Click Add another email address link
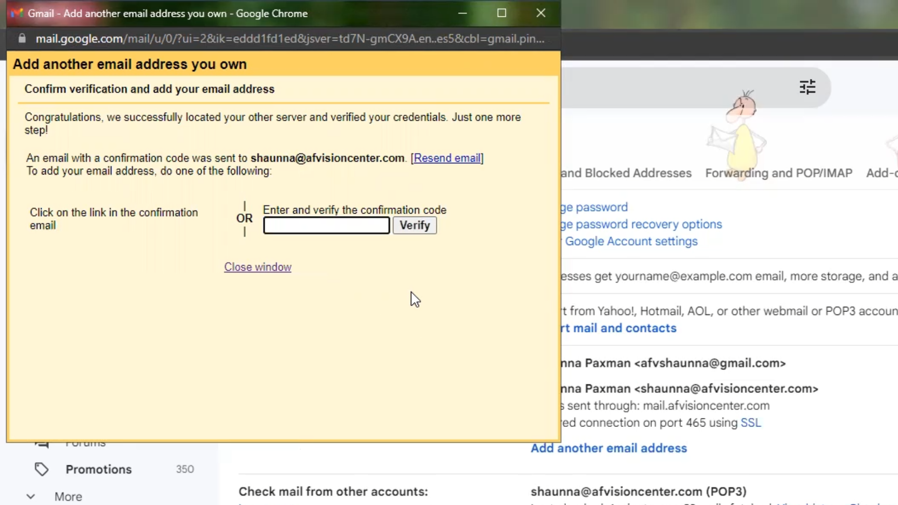Viewport: 898px width, 505px height. tap(608, 448)
